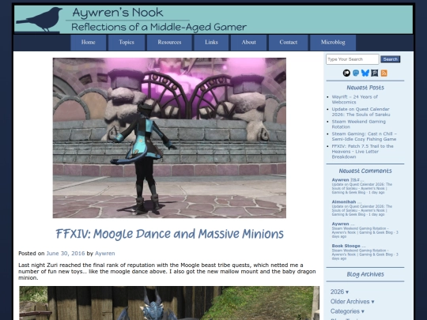
Task: Click the Blog Archives heading
Action: (365, 274)
